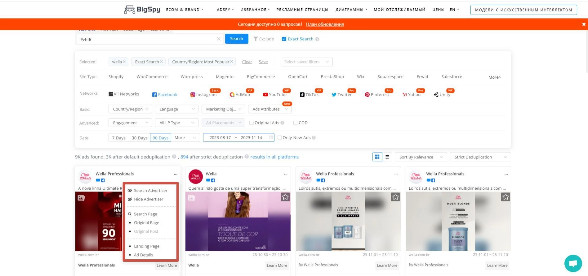Click the Save filters link
Image resolution: width=588 pixels, height=276 pixels.
tap(263, 62)
